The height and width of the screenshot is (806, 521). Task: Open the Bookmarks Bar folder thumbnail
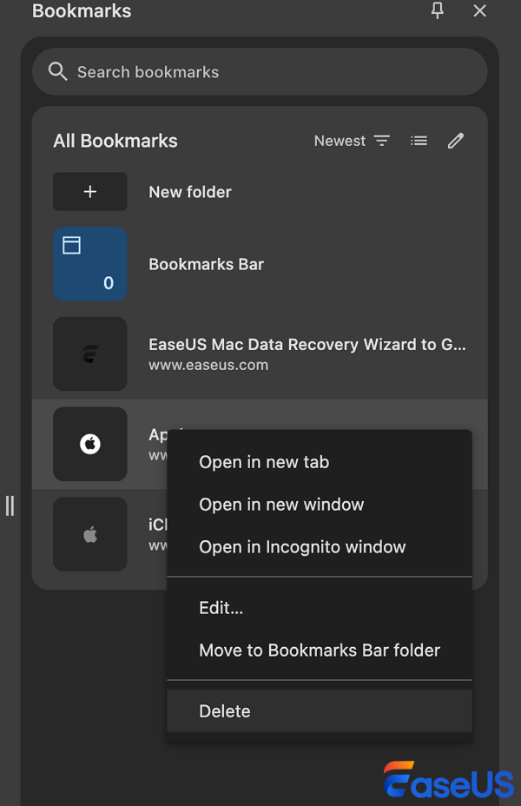[x=90, y=264]
